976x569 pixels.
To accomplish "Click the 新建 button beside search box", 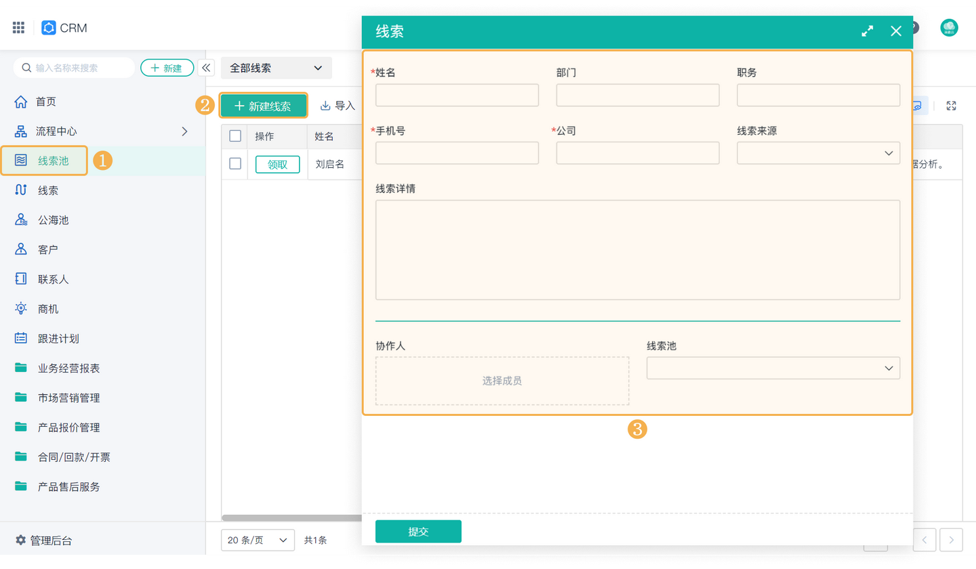I will click(x=167, y=68).
